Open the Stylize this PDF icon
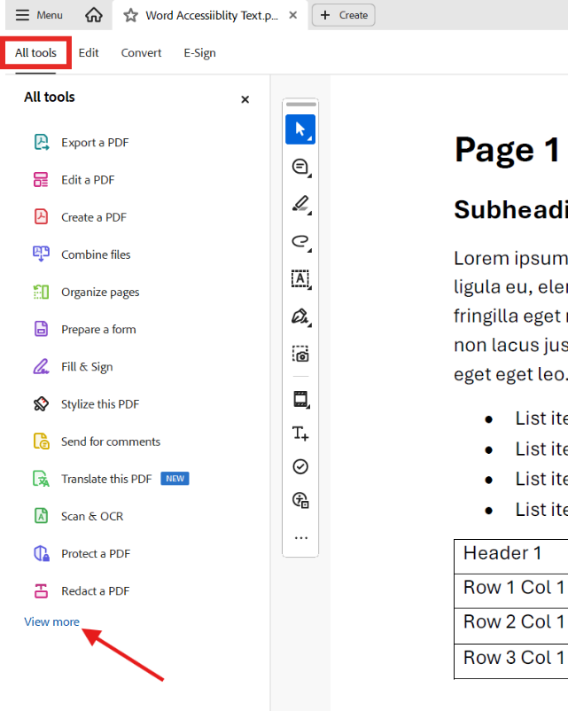Viewport: 568px width, 711px height. tap(42, 403)
